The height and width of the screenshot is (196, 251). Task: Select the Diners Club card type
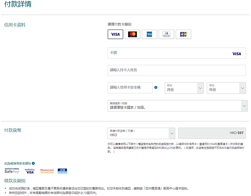click(x=166, y=34)
